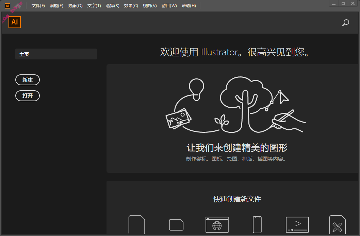The image size is (360, 236).
Task: Open the 窗口(W) menu
Action: point(169,6)
